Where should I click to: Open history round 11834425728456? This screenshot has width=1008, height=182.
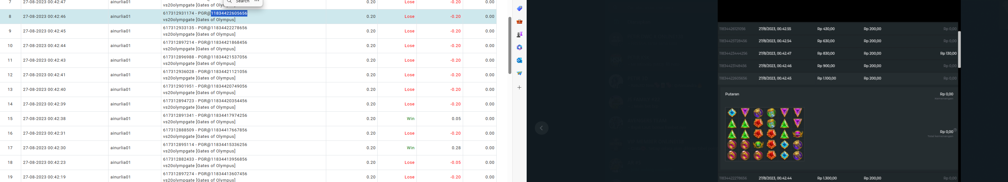pos(733,41)
